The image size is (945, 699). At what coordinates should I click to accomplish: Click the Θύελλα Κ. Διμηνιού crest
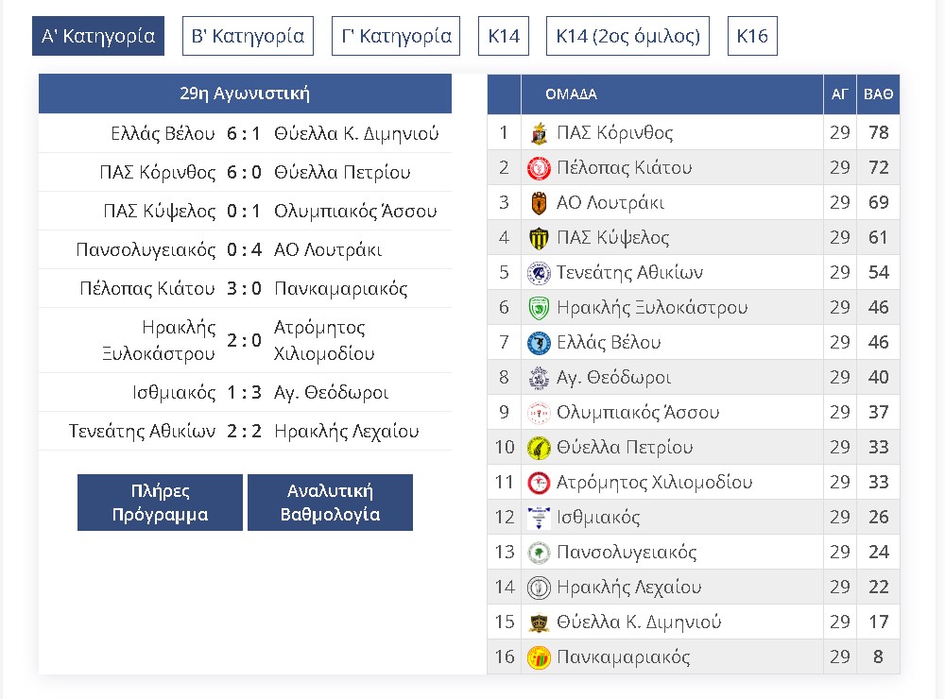539,622
